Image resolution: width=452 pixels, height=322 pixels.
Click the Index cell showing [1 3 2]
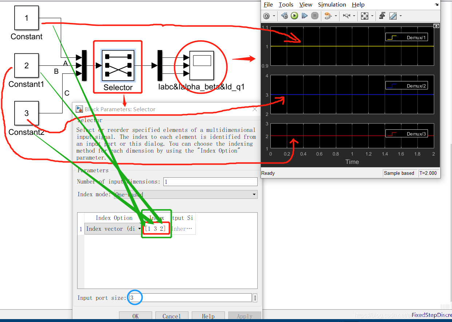point(156,229)
